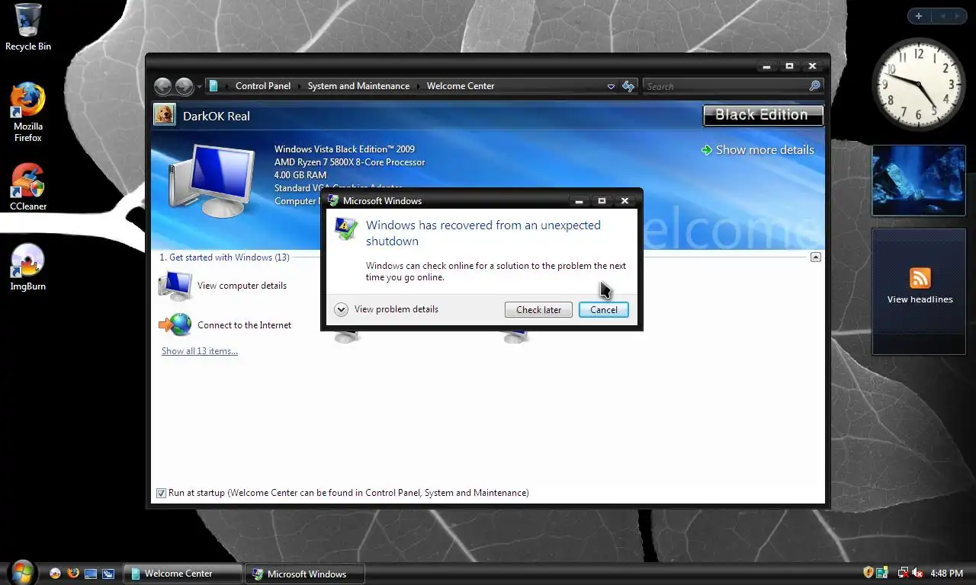Click the analog clock gadget
Image resolution: width=976 pixels, height=585 pixels.
(918, 85)
